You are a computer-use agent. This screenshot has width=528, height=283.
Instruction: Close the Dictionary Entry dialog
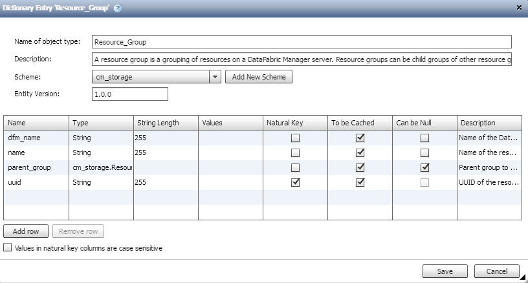[520, 7]
